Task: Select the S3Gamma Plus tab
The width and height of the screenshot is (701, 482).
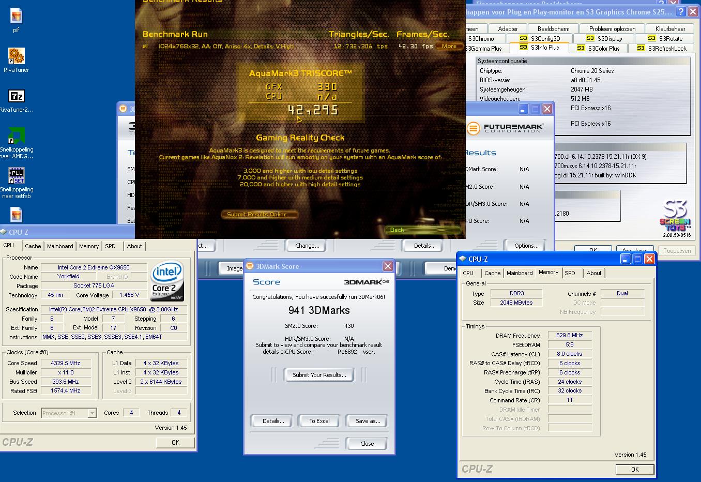Action: [x=485, y=49]
